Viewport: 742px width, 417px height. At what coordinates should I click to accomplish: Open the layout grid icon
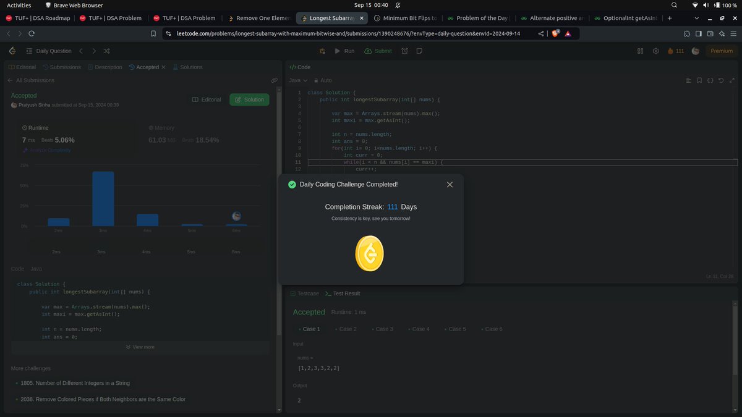[x=641, y=51]
